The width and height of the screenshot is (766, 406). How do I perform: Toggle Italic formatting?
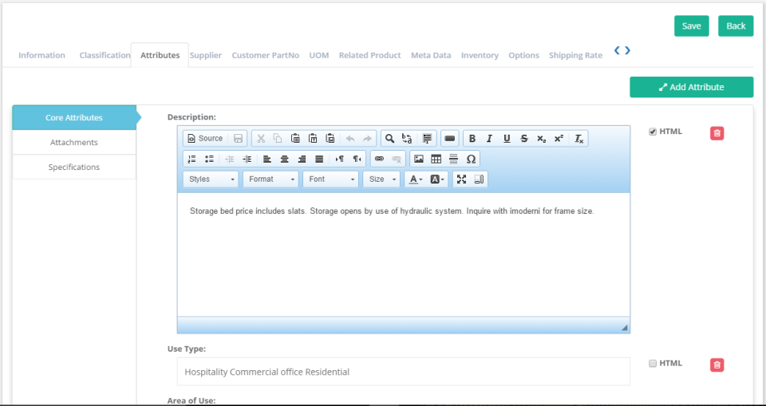[x=489, y=138]
